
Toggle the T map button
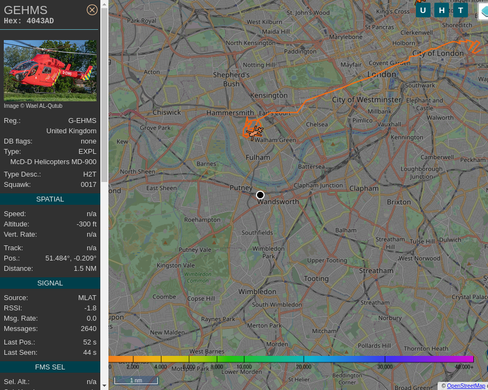(x=460, y=10)
